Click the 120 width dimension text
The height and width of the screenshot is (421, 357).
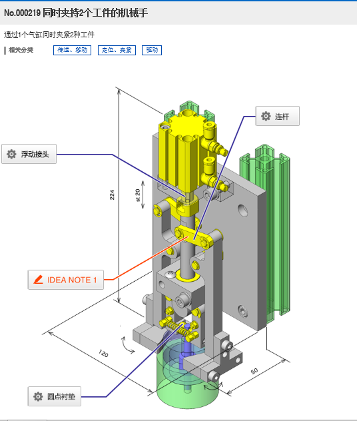104,353
